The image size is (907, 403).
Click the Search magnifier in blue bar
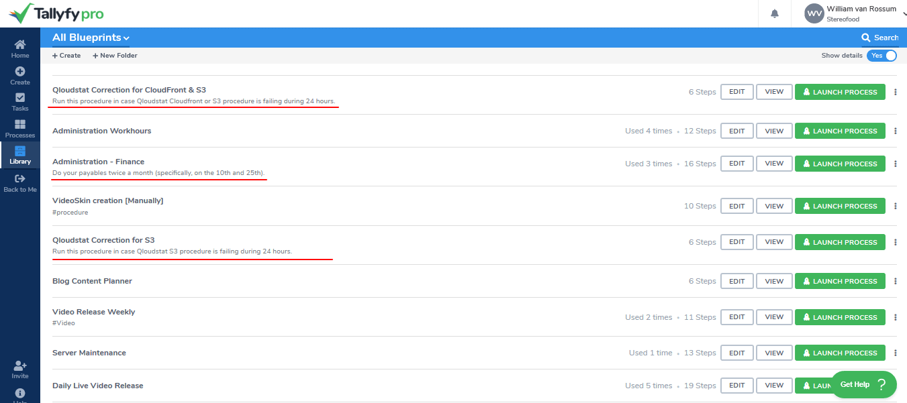tap(866, 38)
